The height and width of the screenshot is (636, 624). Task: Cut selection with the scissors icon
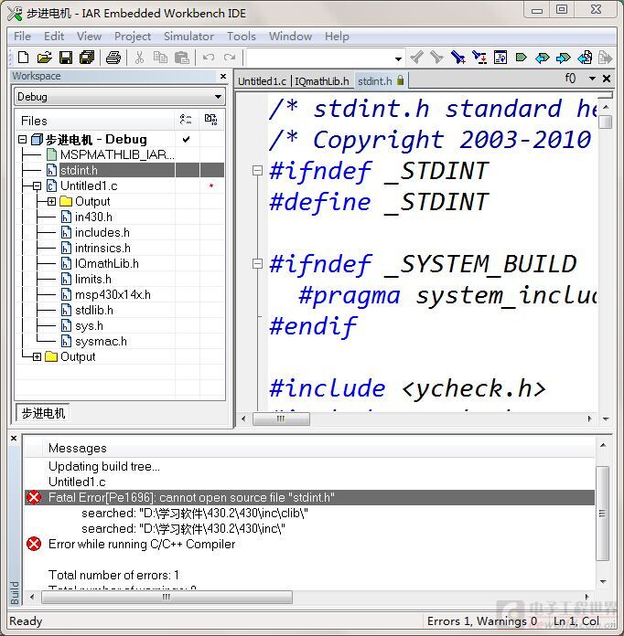139,58
